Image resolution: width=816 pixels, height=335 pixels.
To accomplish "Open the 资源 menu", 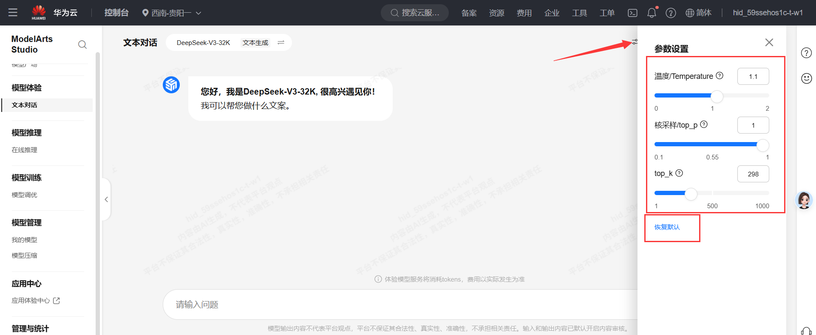I will (x=496, y=13).
